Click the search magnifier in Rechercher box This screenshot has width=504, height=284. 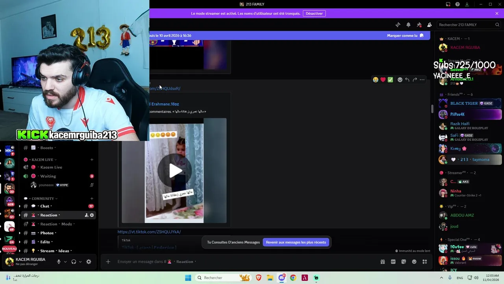497,24
